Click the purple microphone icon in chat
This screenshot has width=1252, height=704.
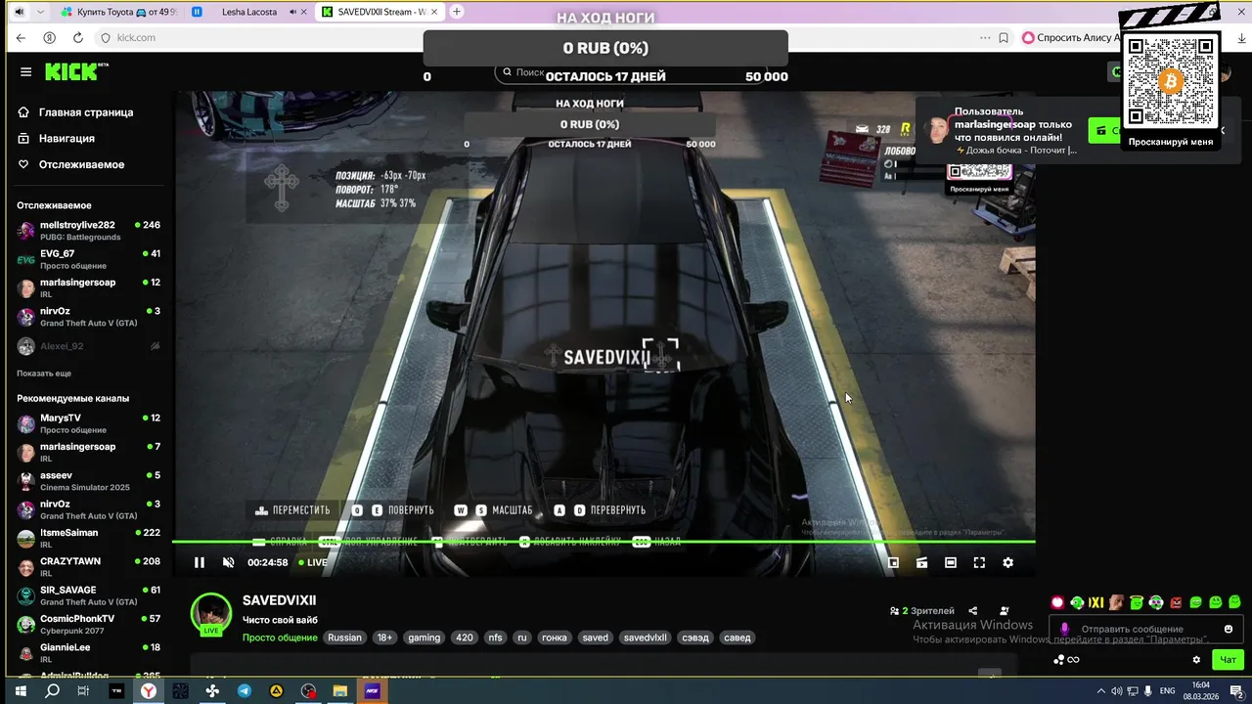(1065, 629)
